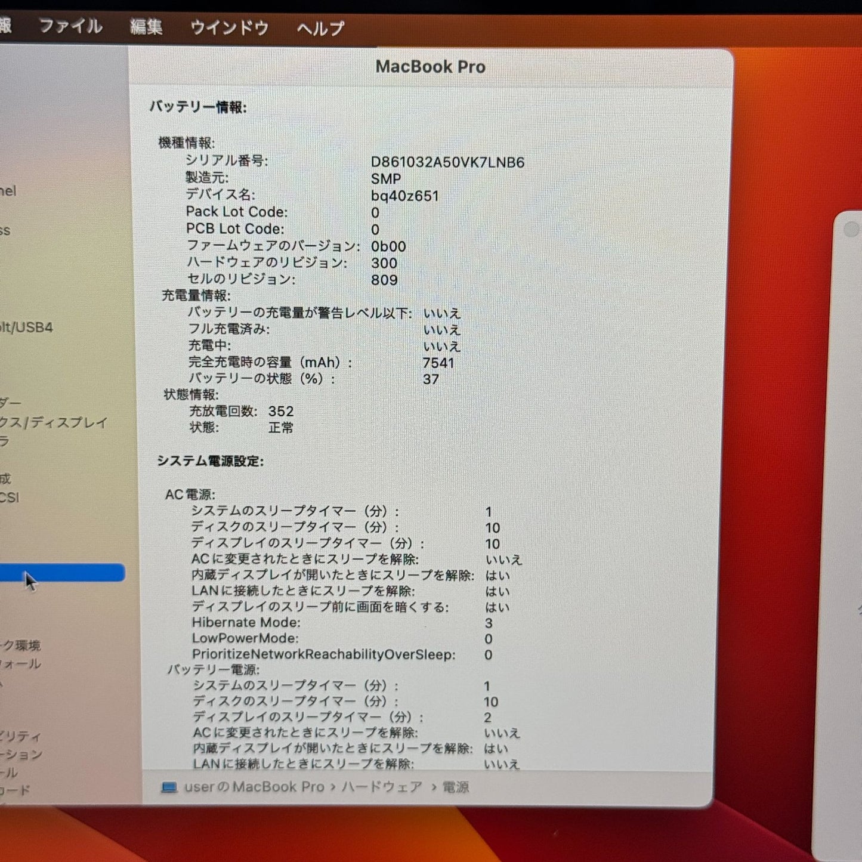Select 電源 in the path bar
Viewport: 862px width, 862px height.
click(455, 787)
